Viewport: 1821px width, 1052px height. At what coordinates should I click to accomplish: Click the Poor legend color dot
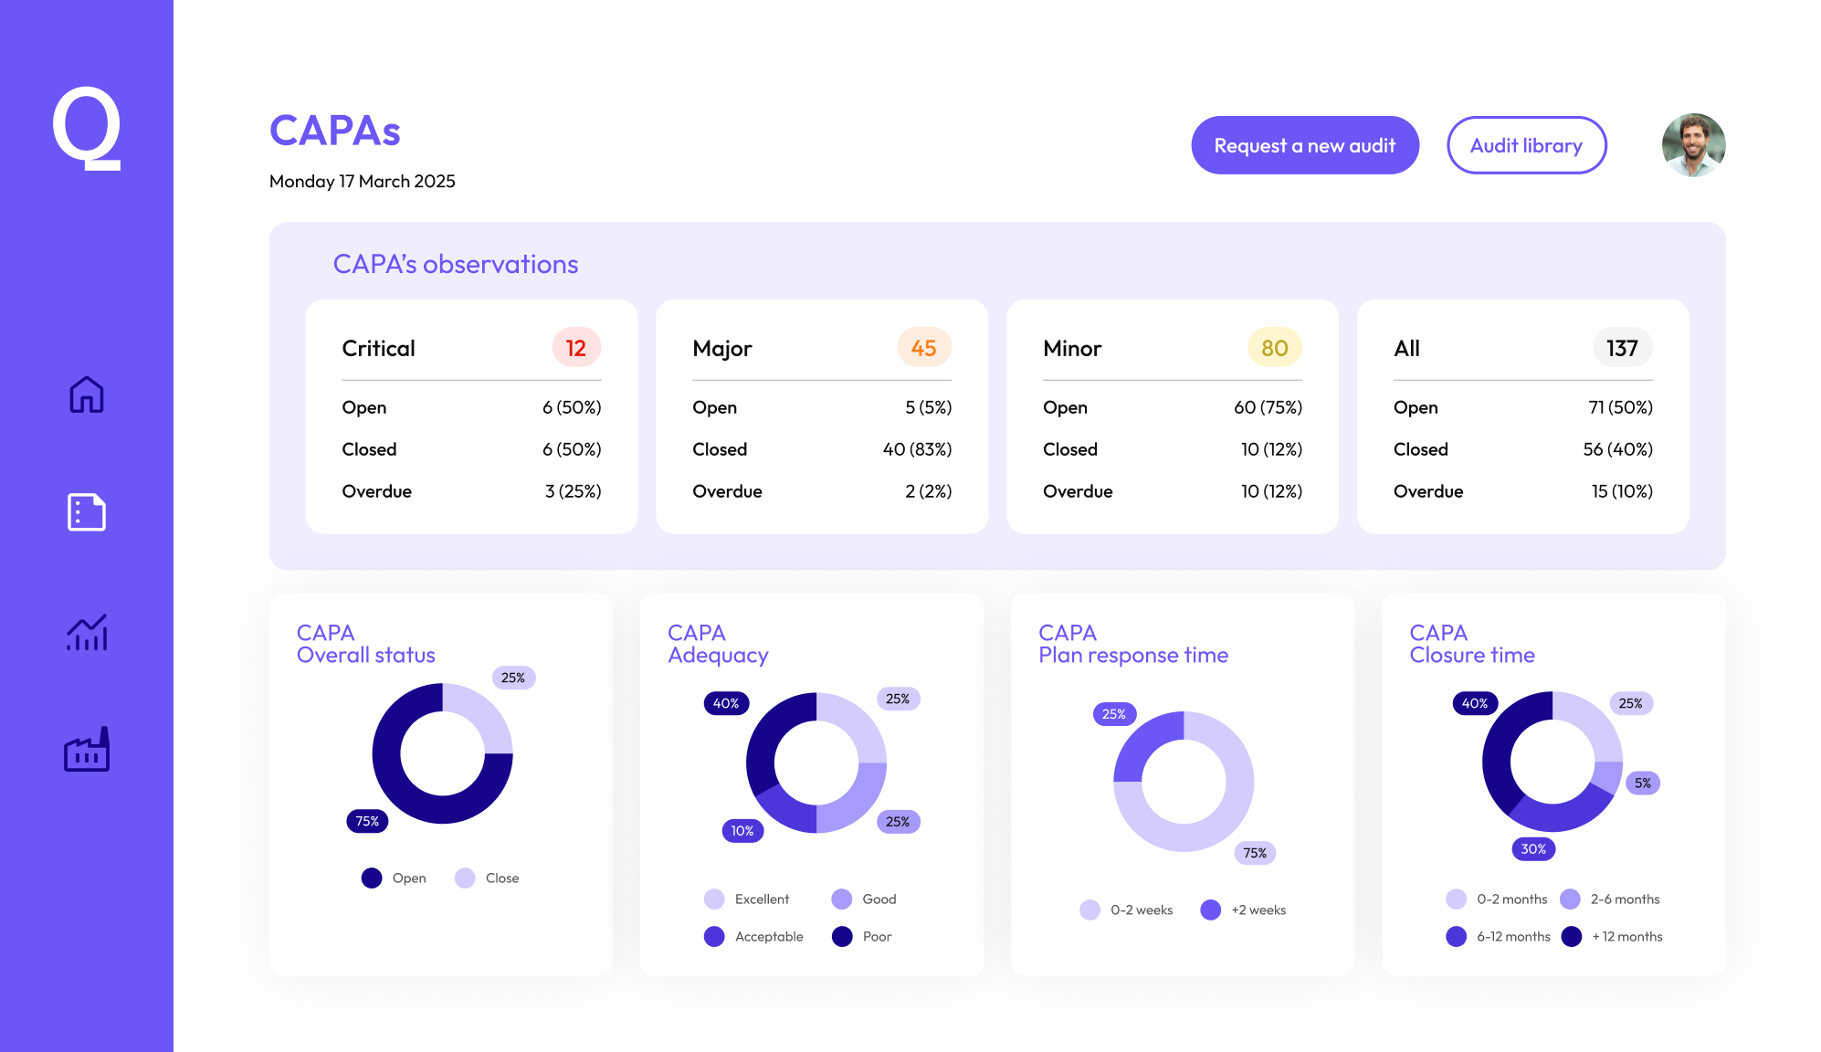(842, 936)
